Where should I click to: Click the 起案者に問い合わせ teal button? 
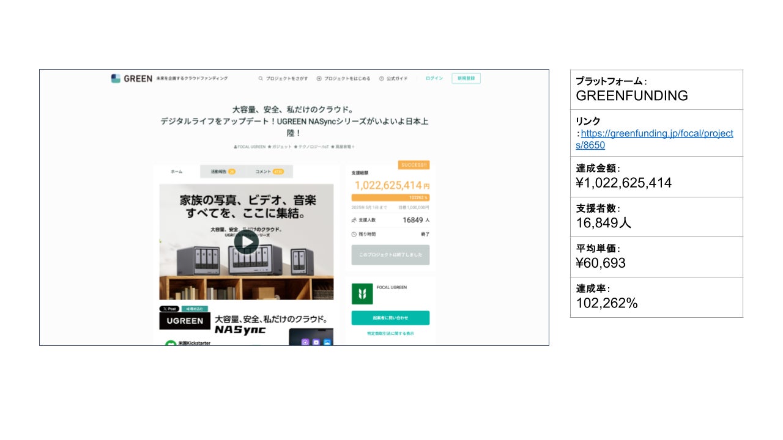[x=390, y=318]
